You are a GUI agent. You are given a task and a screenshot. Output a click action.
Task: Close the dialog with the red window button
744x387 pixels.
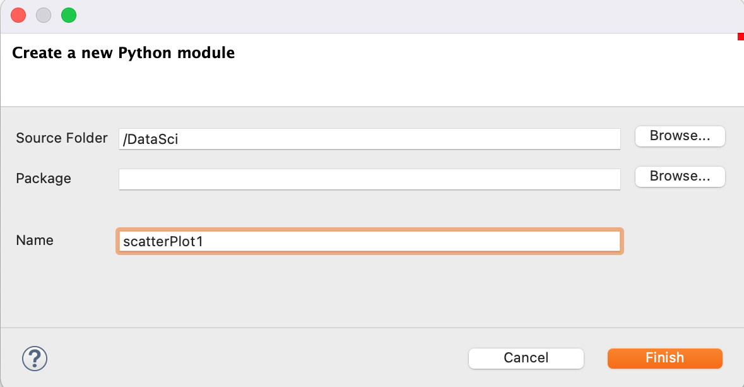(x=19, y=15)
